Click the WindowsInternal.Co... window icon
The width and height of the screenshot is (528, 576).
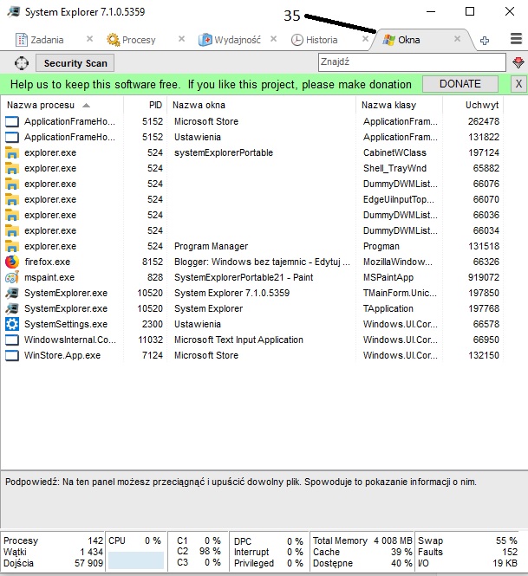12,340
